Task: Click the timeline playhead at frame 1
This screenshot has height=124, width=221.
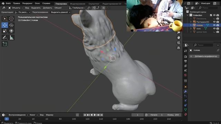Action: click(7, 119)
